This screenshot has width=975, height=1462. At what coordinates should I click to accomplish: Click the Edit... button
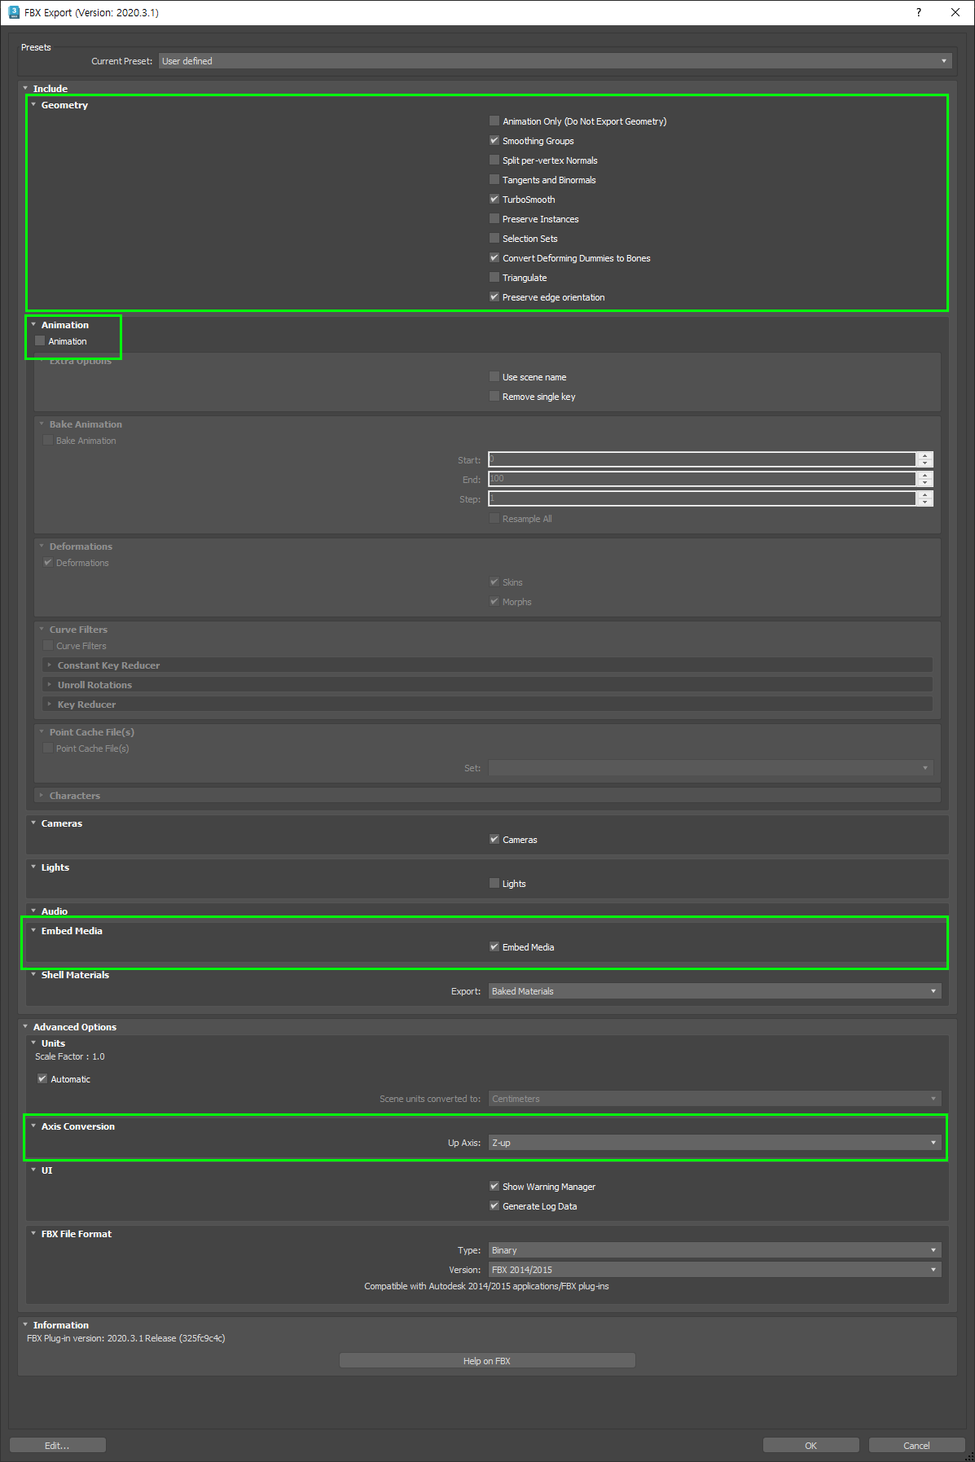57,1446
